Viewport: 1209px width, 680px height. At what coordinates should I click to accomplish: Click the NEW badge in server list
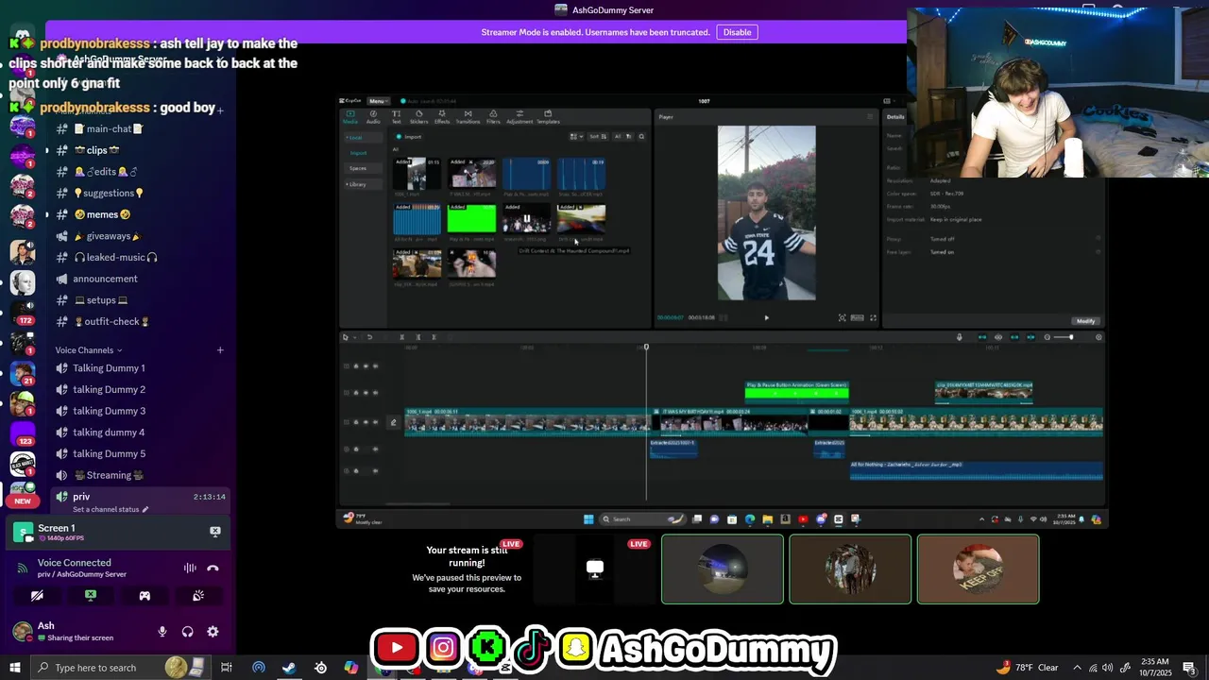(x=23, y=501)
